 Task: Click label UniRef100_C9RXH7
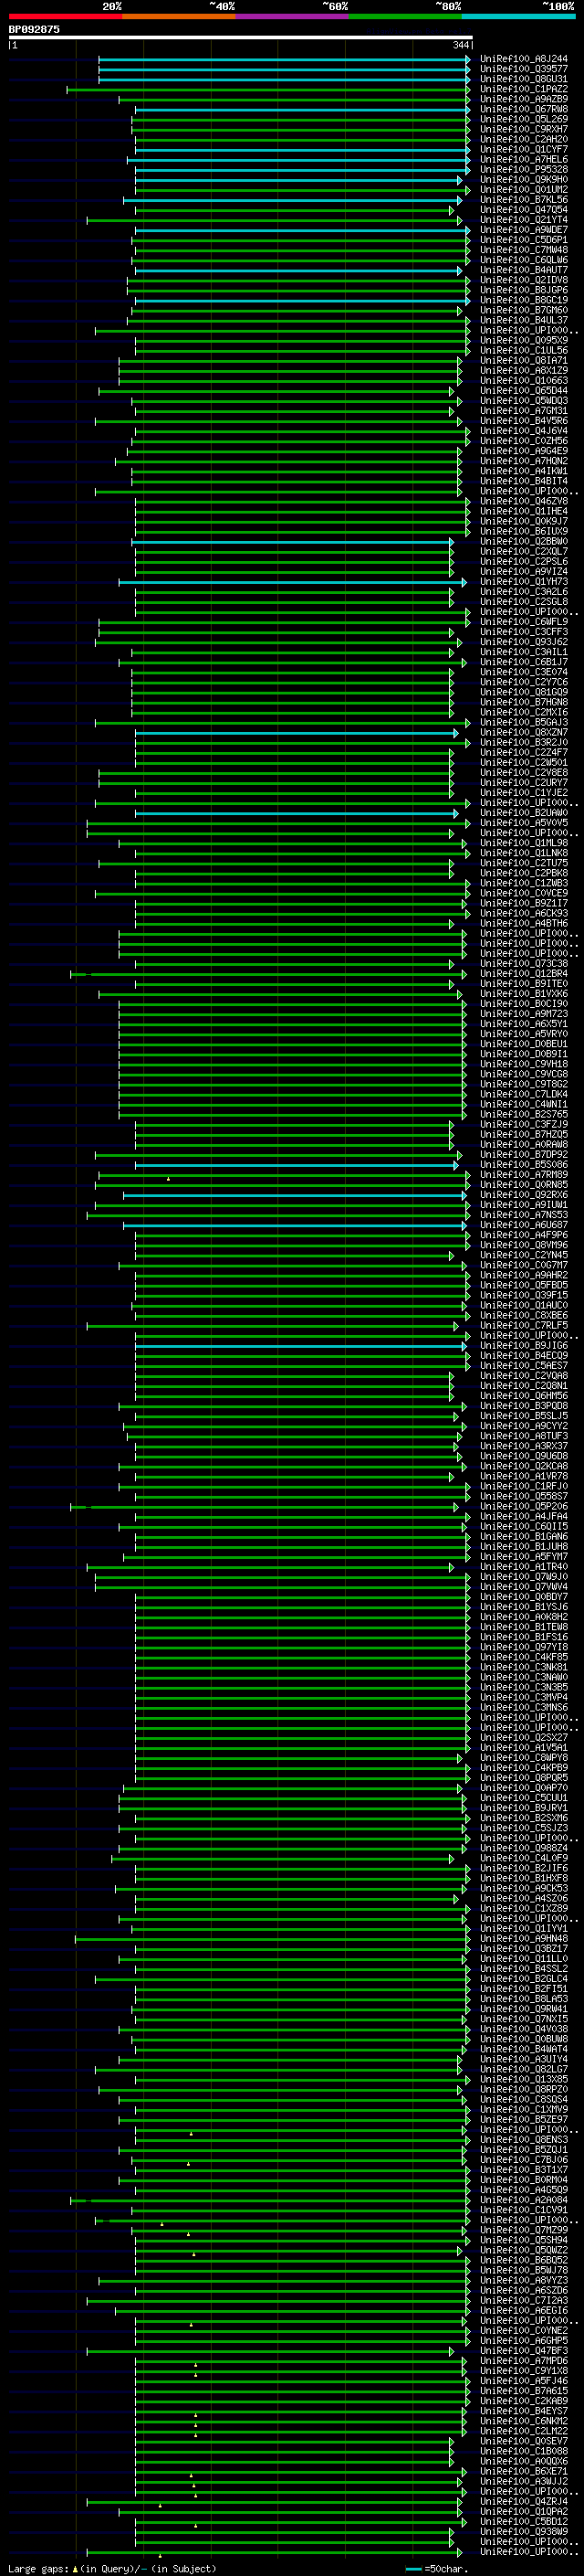524,129
